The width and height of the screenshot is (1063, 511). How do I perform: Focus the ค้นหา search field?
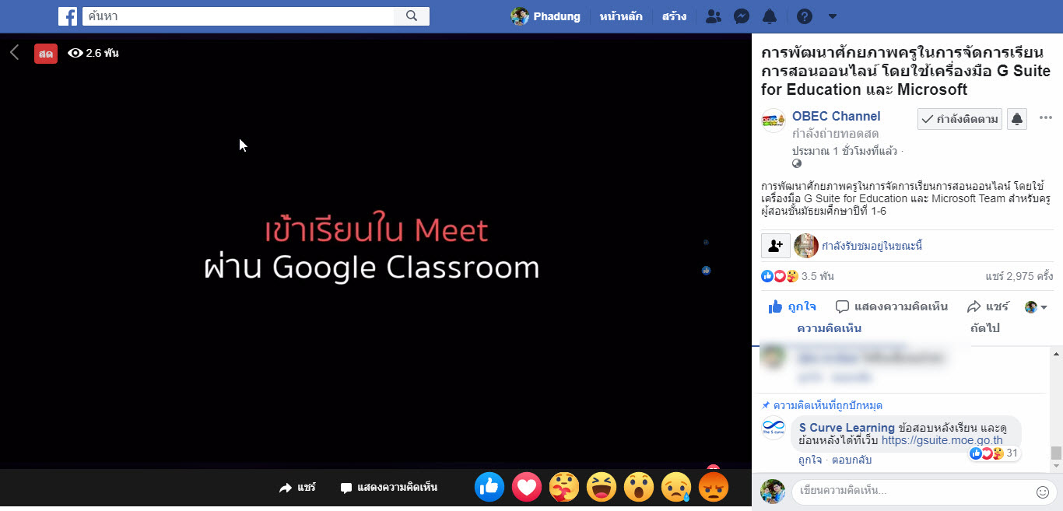(238, 16)
